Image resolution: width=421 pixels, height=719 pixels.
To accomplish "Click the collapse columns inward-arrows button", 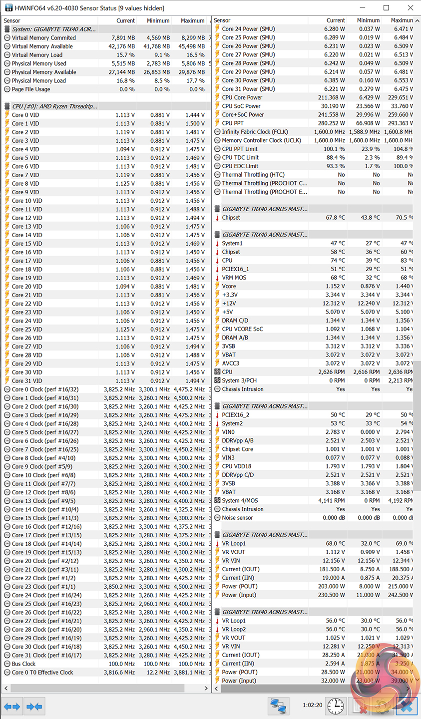I will tap(34, 707).
